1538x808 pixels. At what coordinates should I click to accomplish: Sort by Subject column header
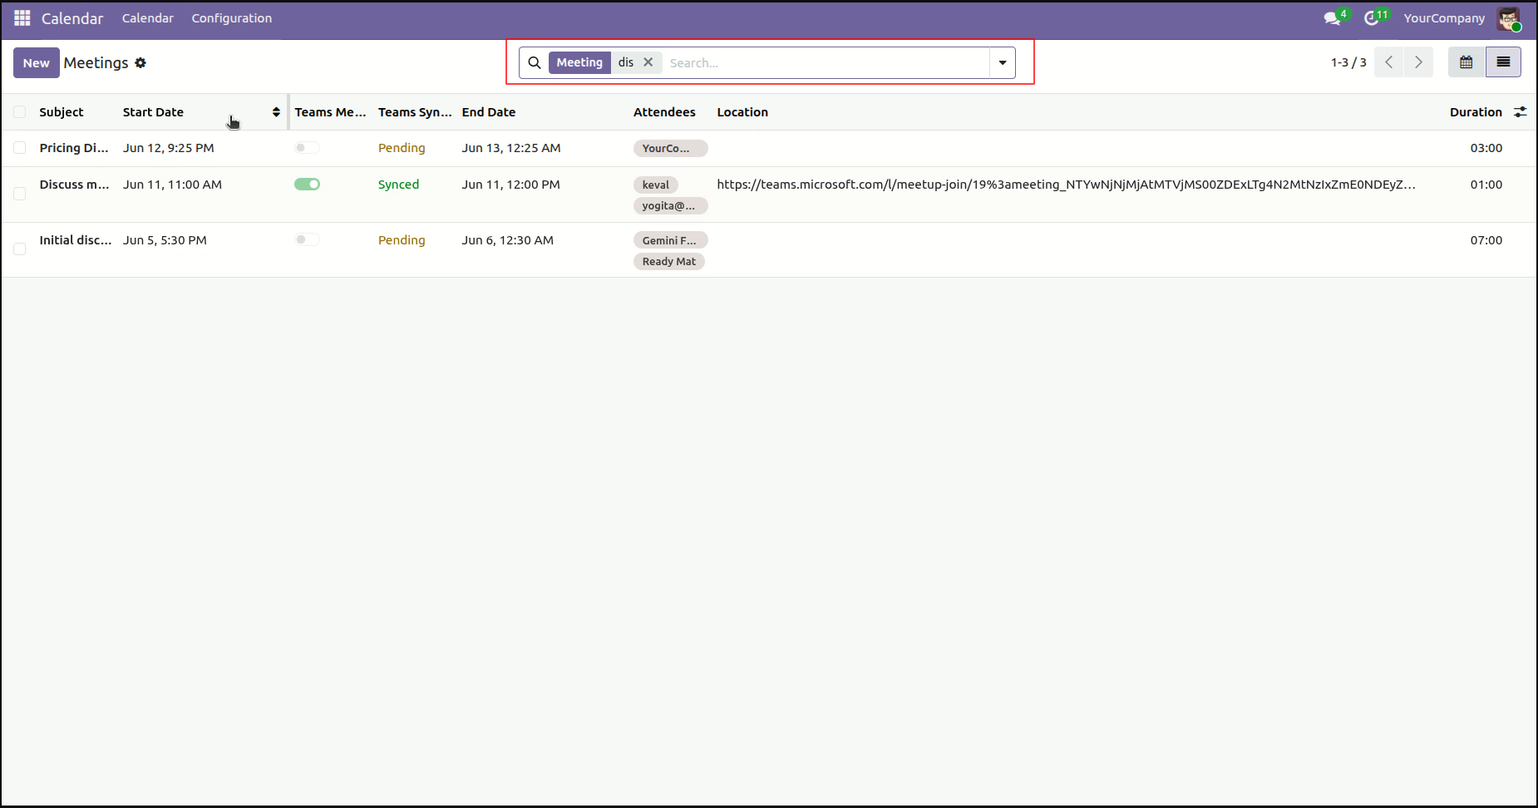pyautogui.click(x=62, y=112)
